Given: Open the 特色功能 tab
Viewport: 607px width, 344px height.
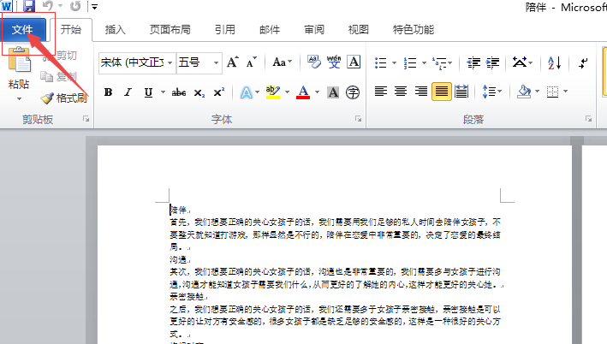Looking at the screenshot, I should [x=414, y=29].
